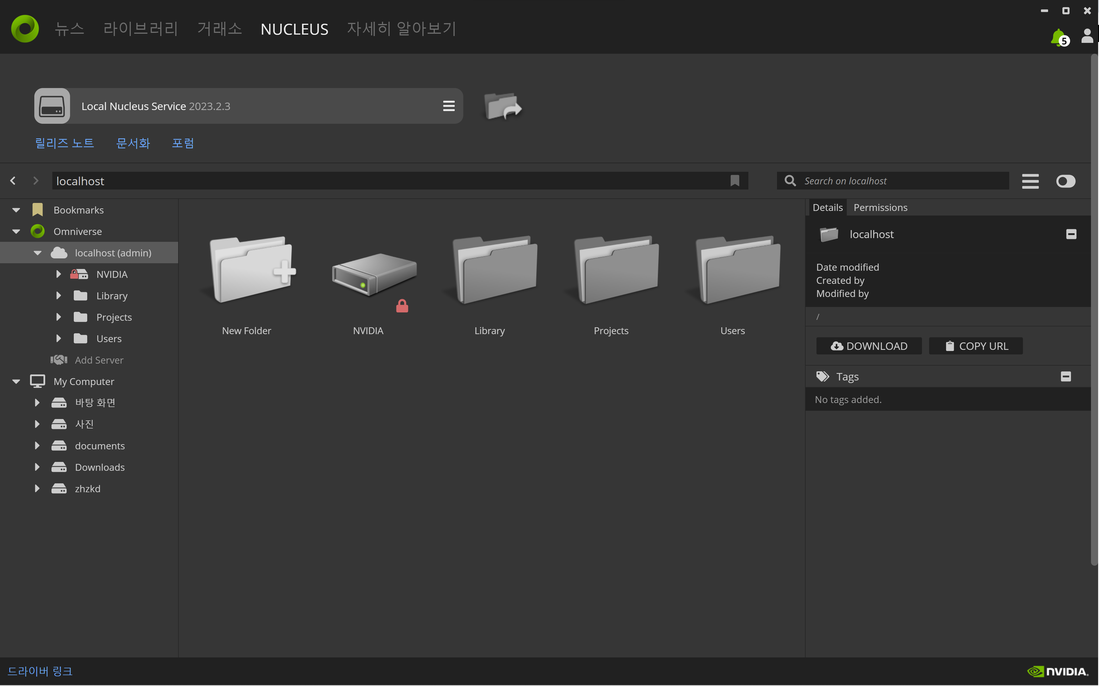Click the shared folder arrow icon
1099x686 pixels.
click(x=502, y=106)
